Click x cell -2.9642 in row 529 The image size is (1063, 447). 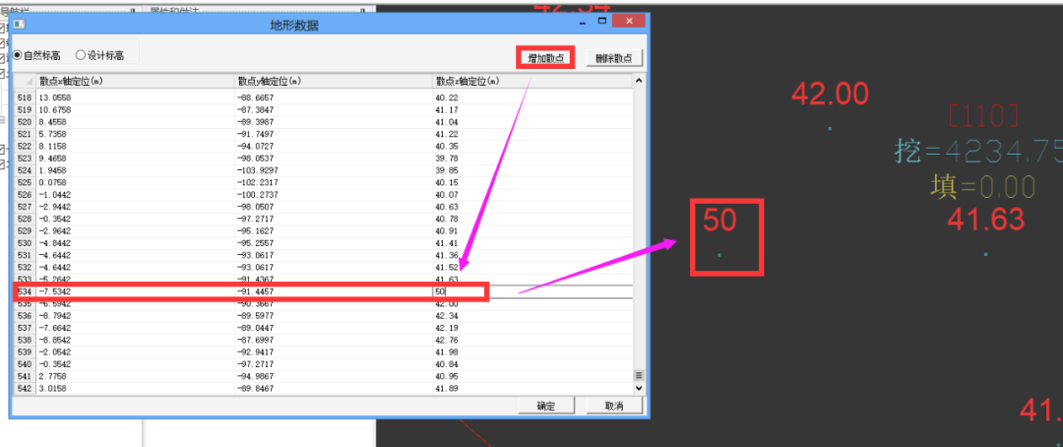(x=135, y=230)
